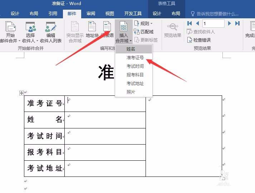
Task: Click the record number input field
Action: 214,23
